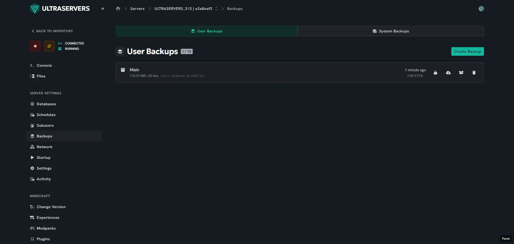Click the restic snapshot id text
The width and height of the screenshot is (514, 244).
182,76
